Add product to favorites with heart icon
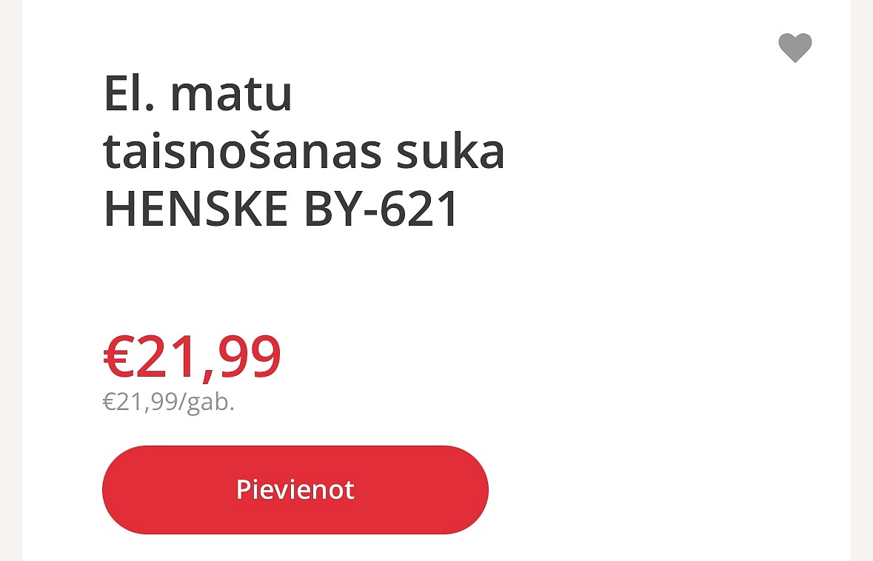873x561 pixels. pos(795,48)
